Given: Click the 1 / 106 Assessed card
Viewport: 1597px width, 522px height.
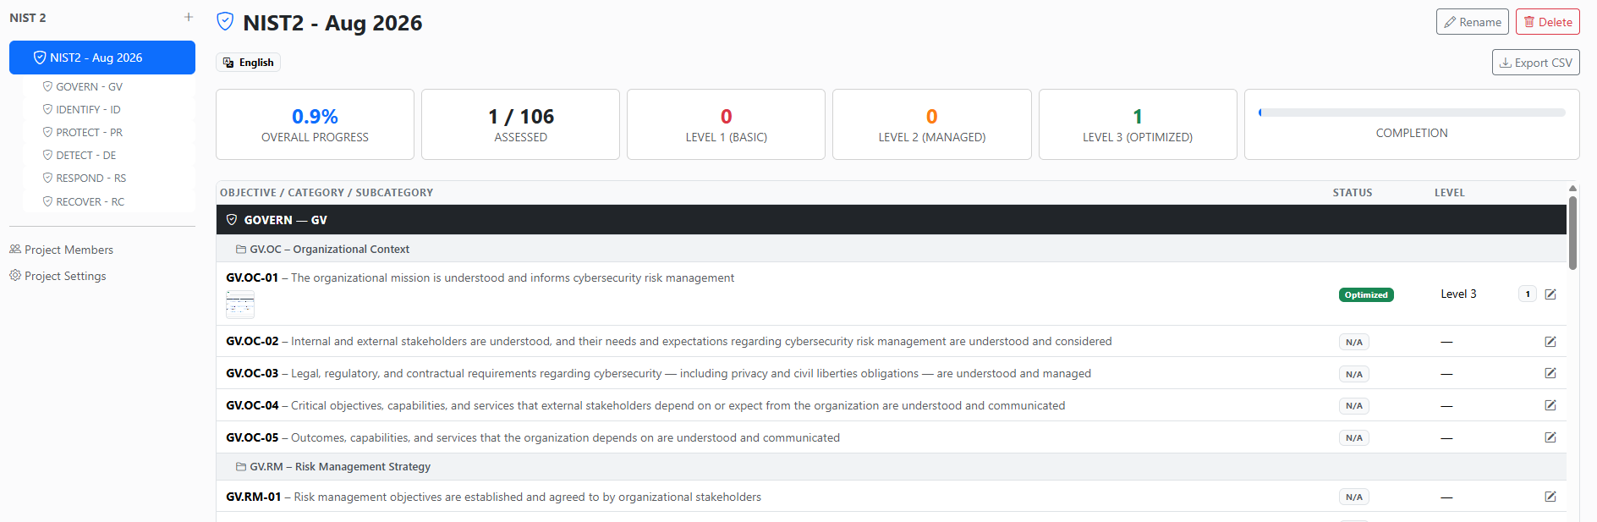Looking at the screenshot, I should (x=520, y=124).
